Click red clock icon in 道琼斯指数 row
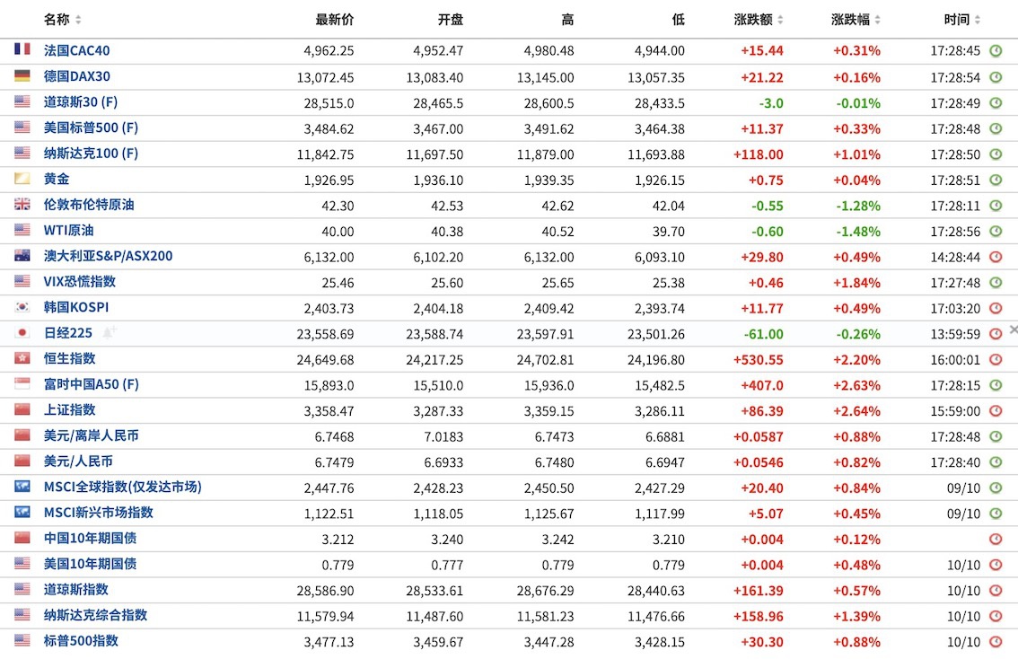The width and height of the screenshot is (1018, 659). click(996, 590)
